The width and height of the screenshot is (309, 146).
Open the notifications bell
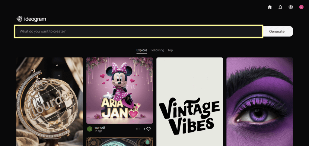pos(280,7)
